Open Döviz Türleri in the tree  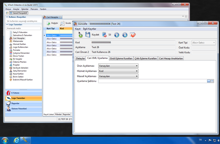18,56
